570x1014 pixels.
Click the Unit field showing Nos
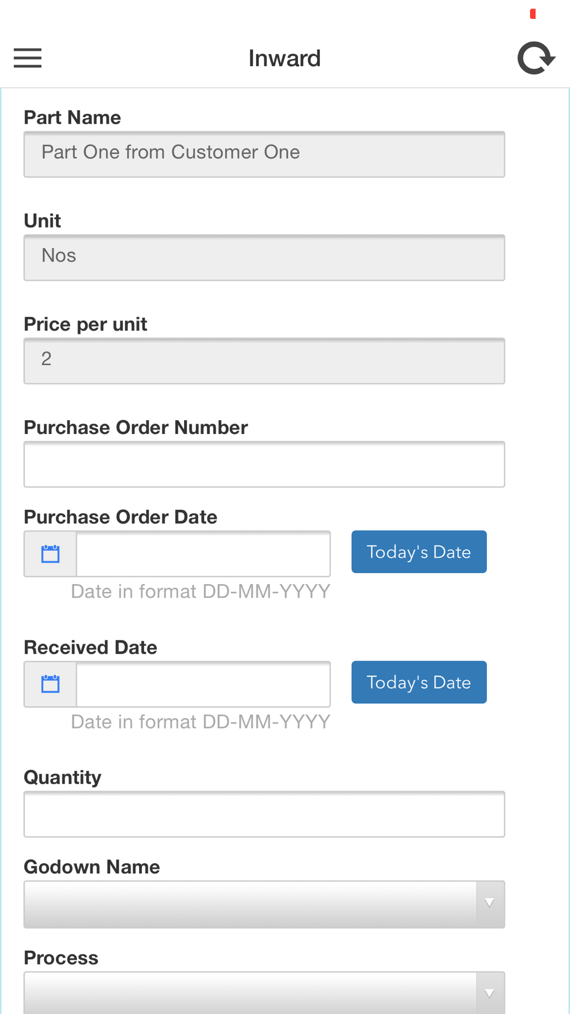264,257
